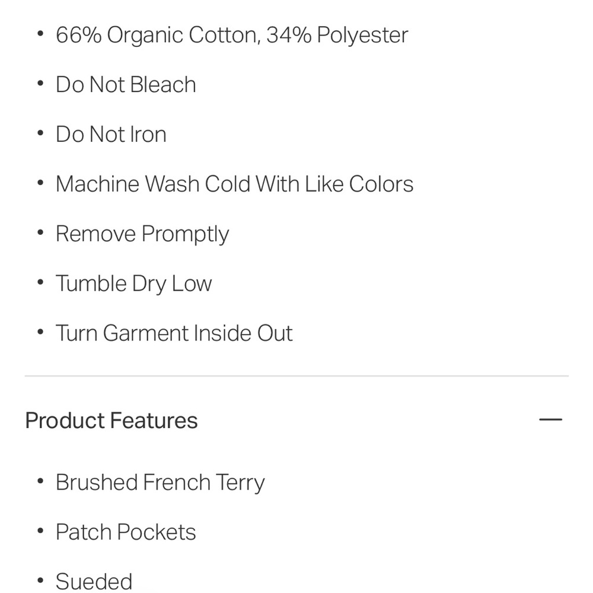593x593 pixels.
Task: Click "Machine Wash Cold With Like Colors"
Action: [234, 184]
